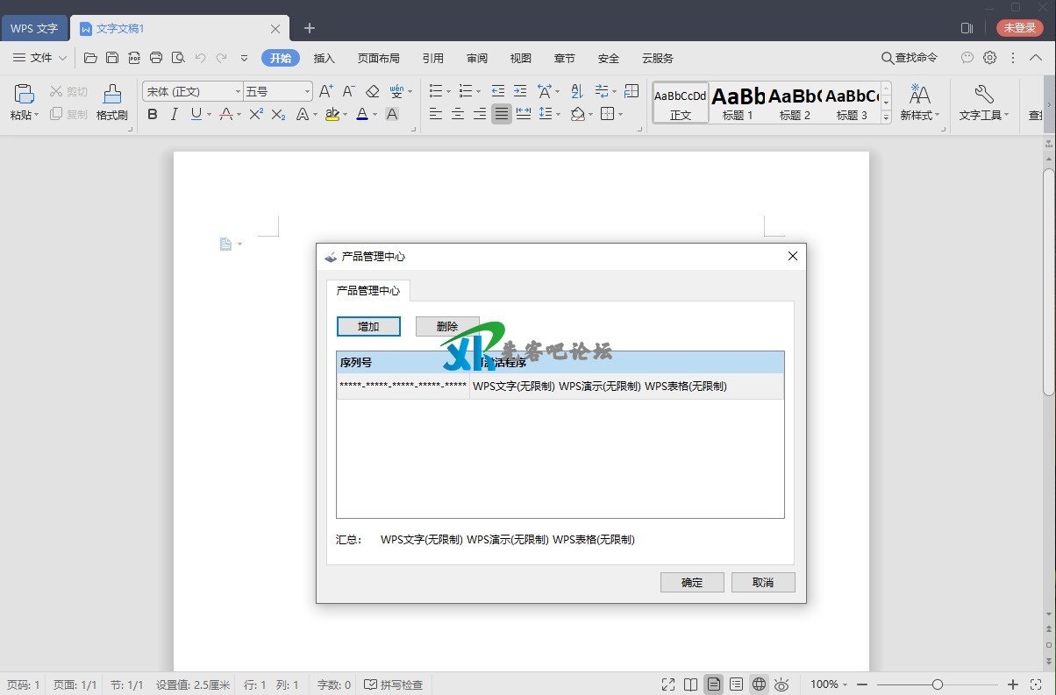Screen dimensions: 1056x695
Task: Toggle bold formatting
Action: click(x=153, y=114)
